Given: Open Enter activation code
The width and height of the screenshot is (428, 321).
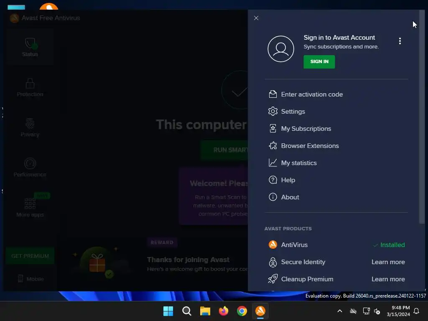Looking at the screenshot, I should point(312,94).
